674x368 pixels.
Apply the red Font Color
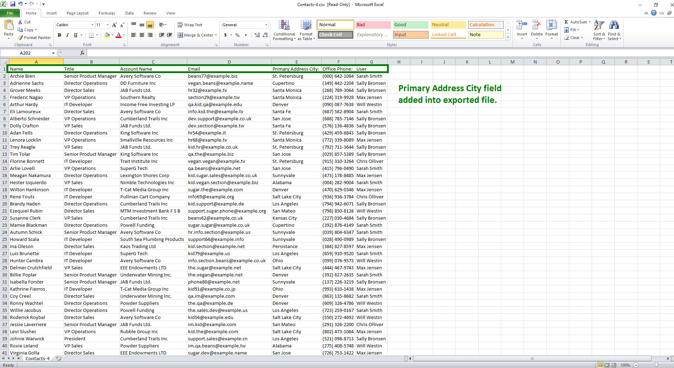click(x=118, y=35)
